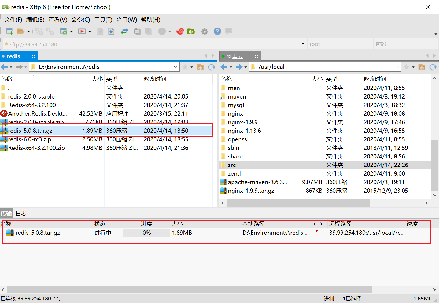Open the 帮助(H) menu
The width and height of the screenshot is (439, 303).
[x=151, y=20]
